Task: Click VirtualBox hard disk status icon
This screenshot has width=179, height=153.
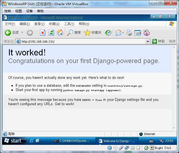Action: click(x=110, y=148)
